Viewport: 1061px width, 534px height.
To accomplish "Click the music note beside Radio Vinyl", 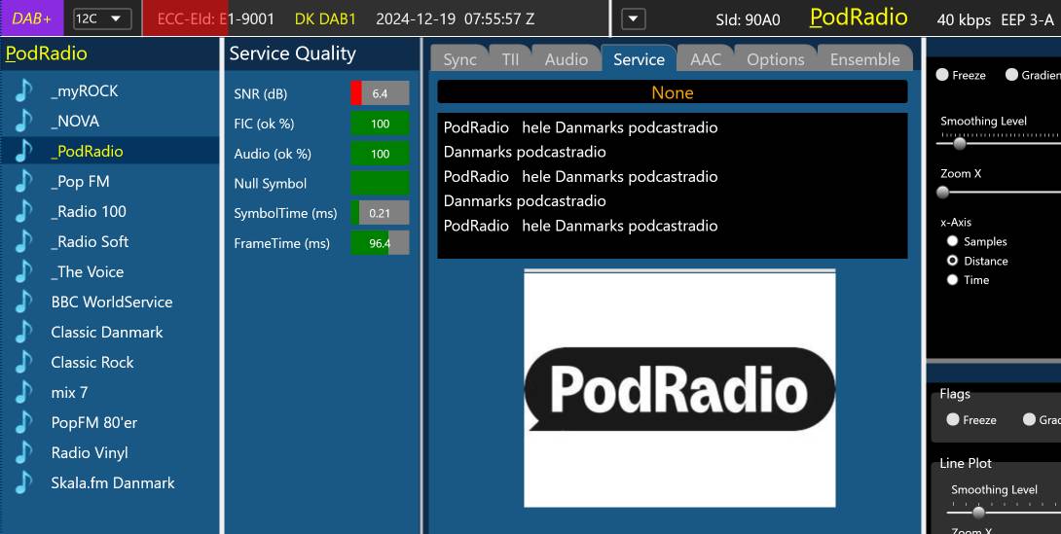I will coord(24,453).
